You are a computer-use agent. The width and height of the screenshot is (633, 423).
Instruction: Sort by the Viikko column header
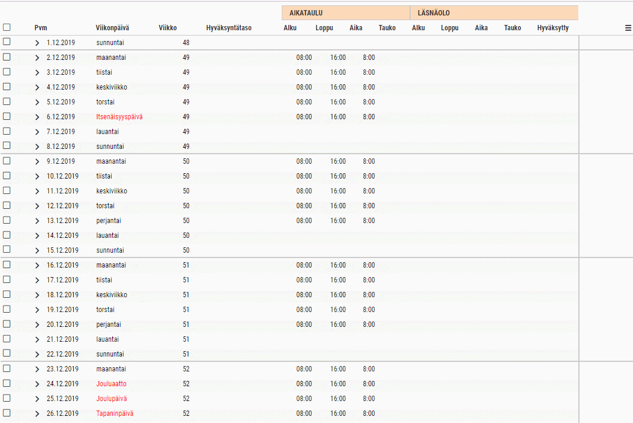[168, 28]
